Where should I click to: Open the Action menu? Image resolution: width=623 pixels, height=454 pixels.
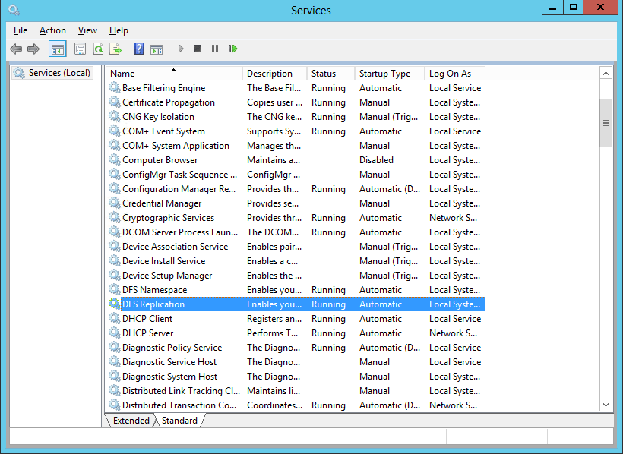coord(52,30)
